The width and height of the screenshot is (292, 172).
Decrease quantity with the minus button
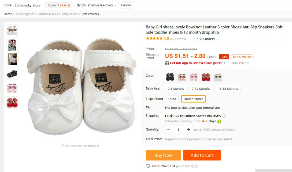pos(168,130)
